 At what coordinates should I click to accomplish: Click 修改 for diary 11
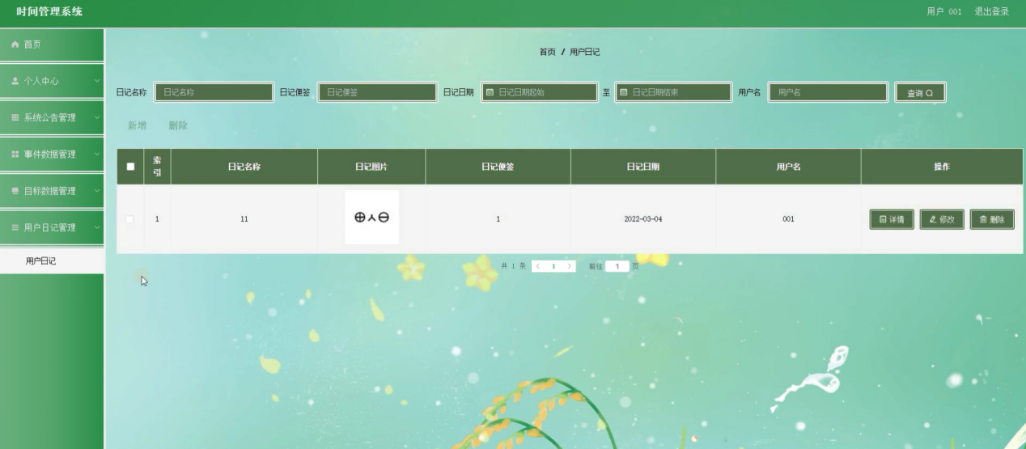point(942,219)
